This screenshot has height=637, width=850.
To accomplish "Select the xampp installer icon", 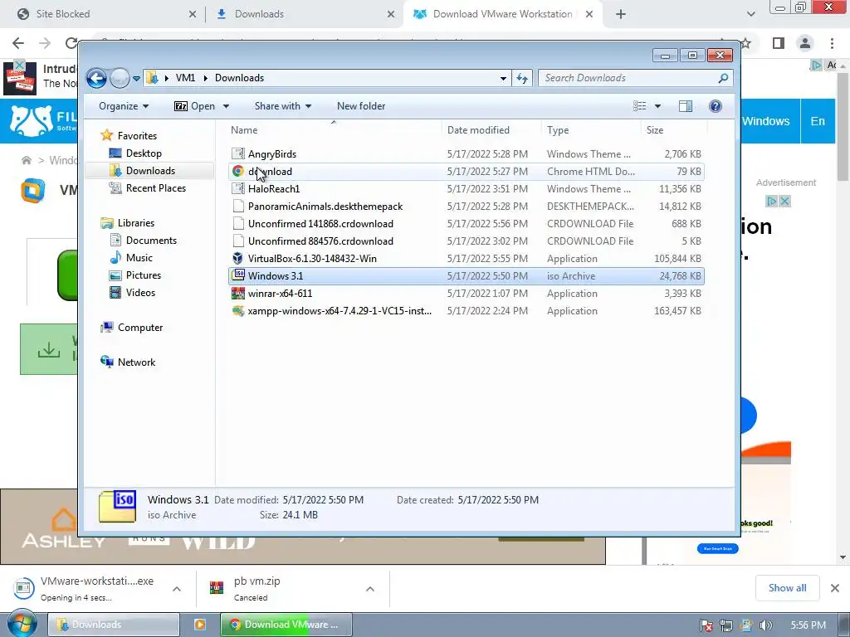I will pyautogui.click(x=237, y=311).
